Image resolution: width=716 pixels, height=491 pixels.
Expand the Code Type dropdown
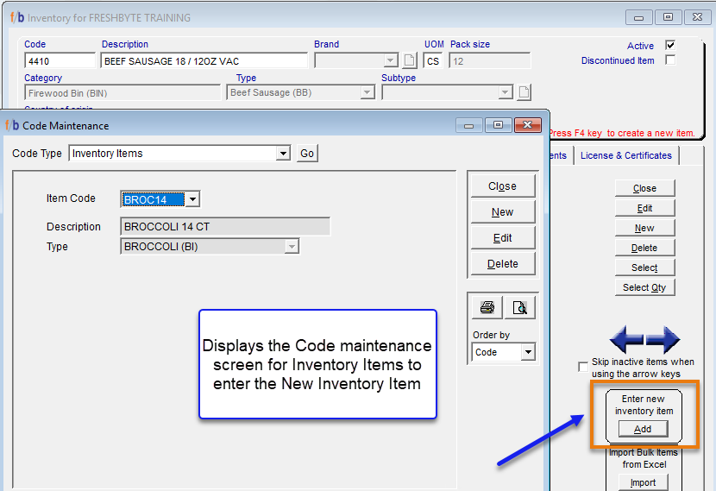pos(283,154)
